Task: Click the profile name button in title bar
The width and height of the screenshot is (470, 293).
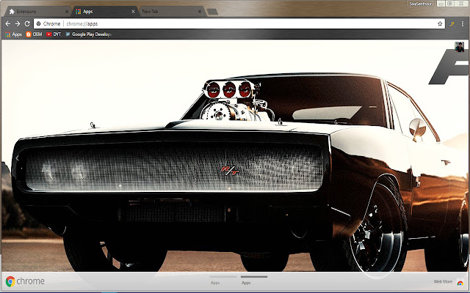Action: pyautogui.click(x=421, y=4)
